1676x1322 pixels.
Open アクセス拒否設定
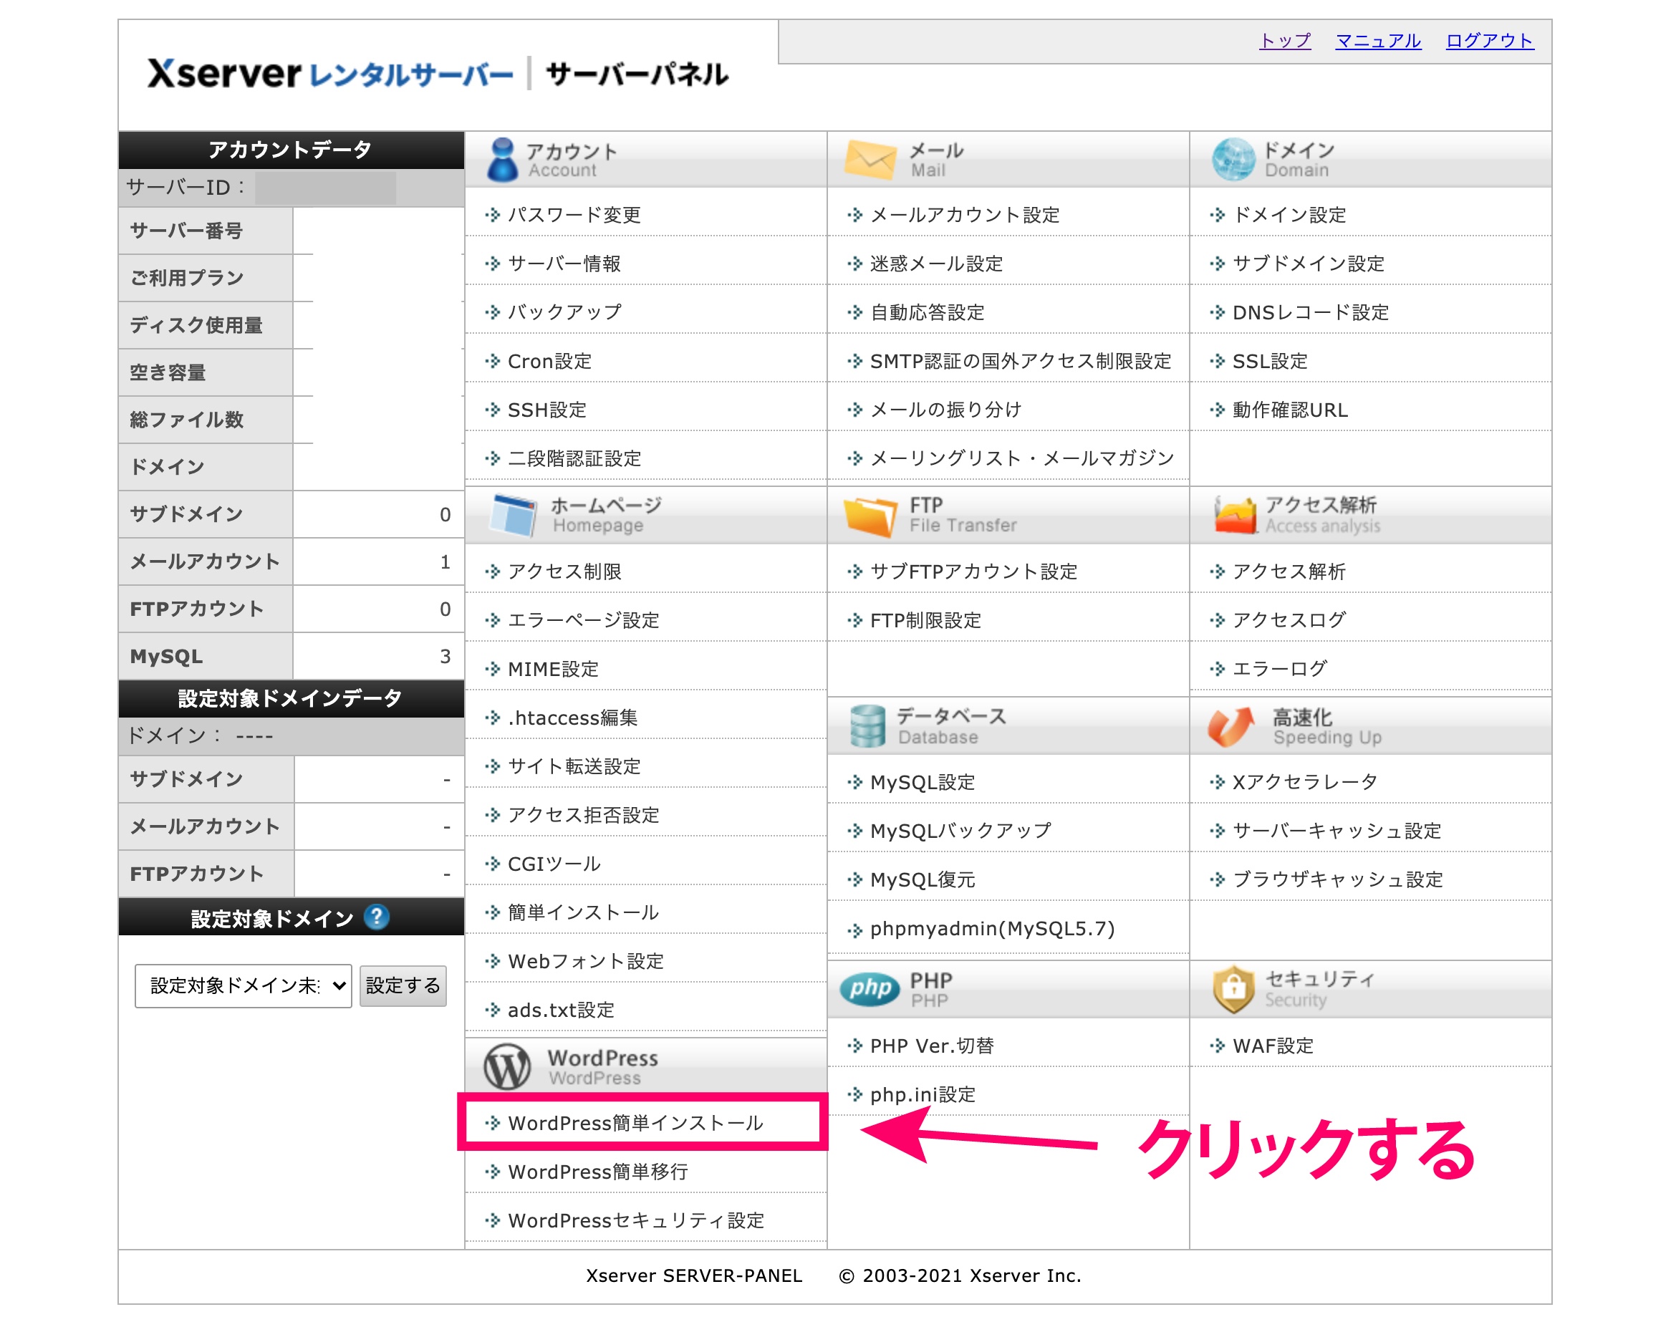pos(584,815)
